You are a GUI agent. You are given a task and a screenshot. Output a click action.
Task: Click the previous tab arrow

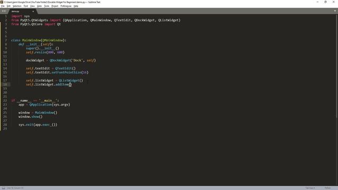3,11
